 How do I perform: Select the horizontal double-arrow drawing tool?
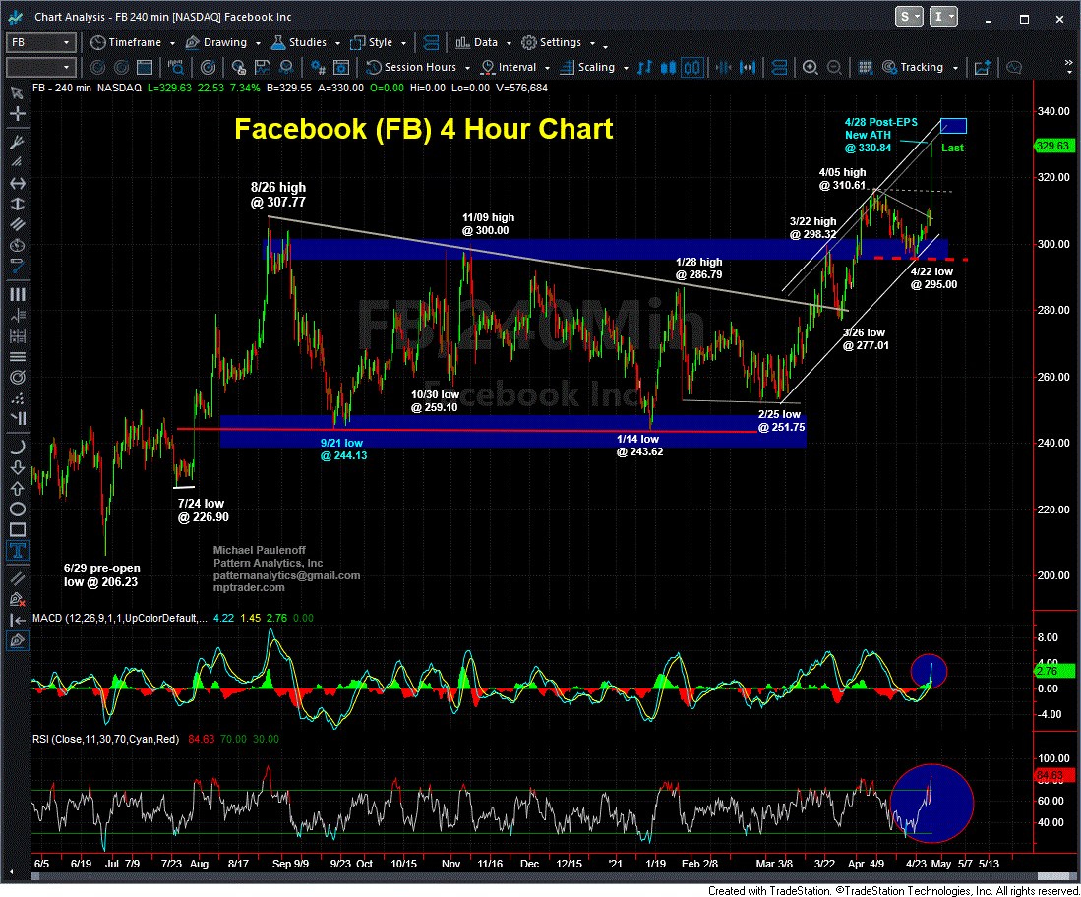(18, 183)
